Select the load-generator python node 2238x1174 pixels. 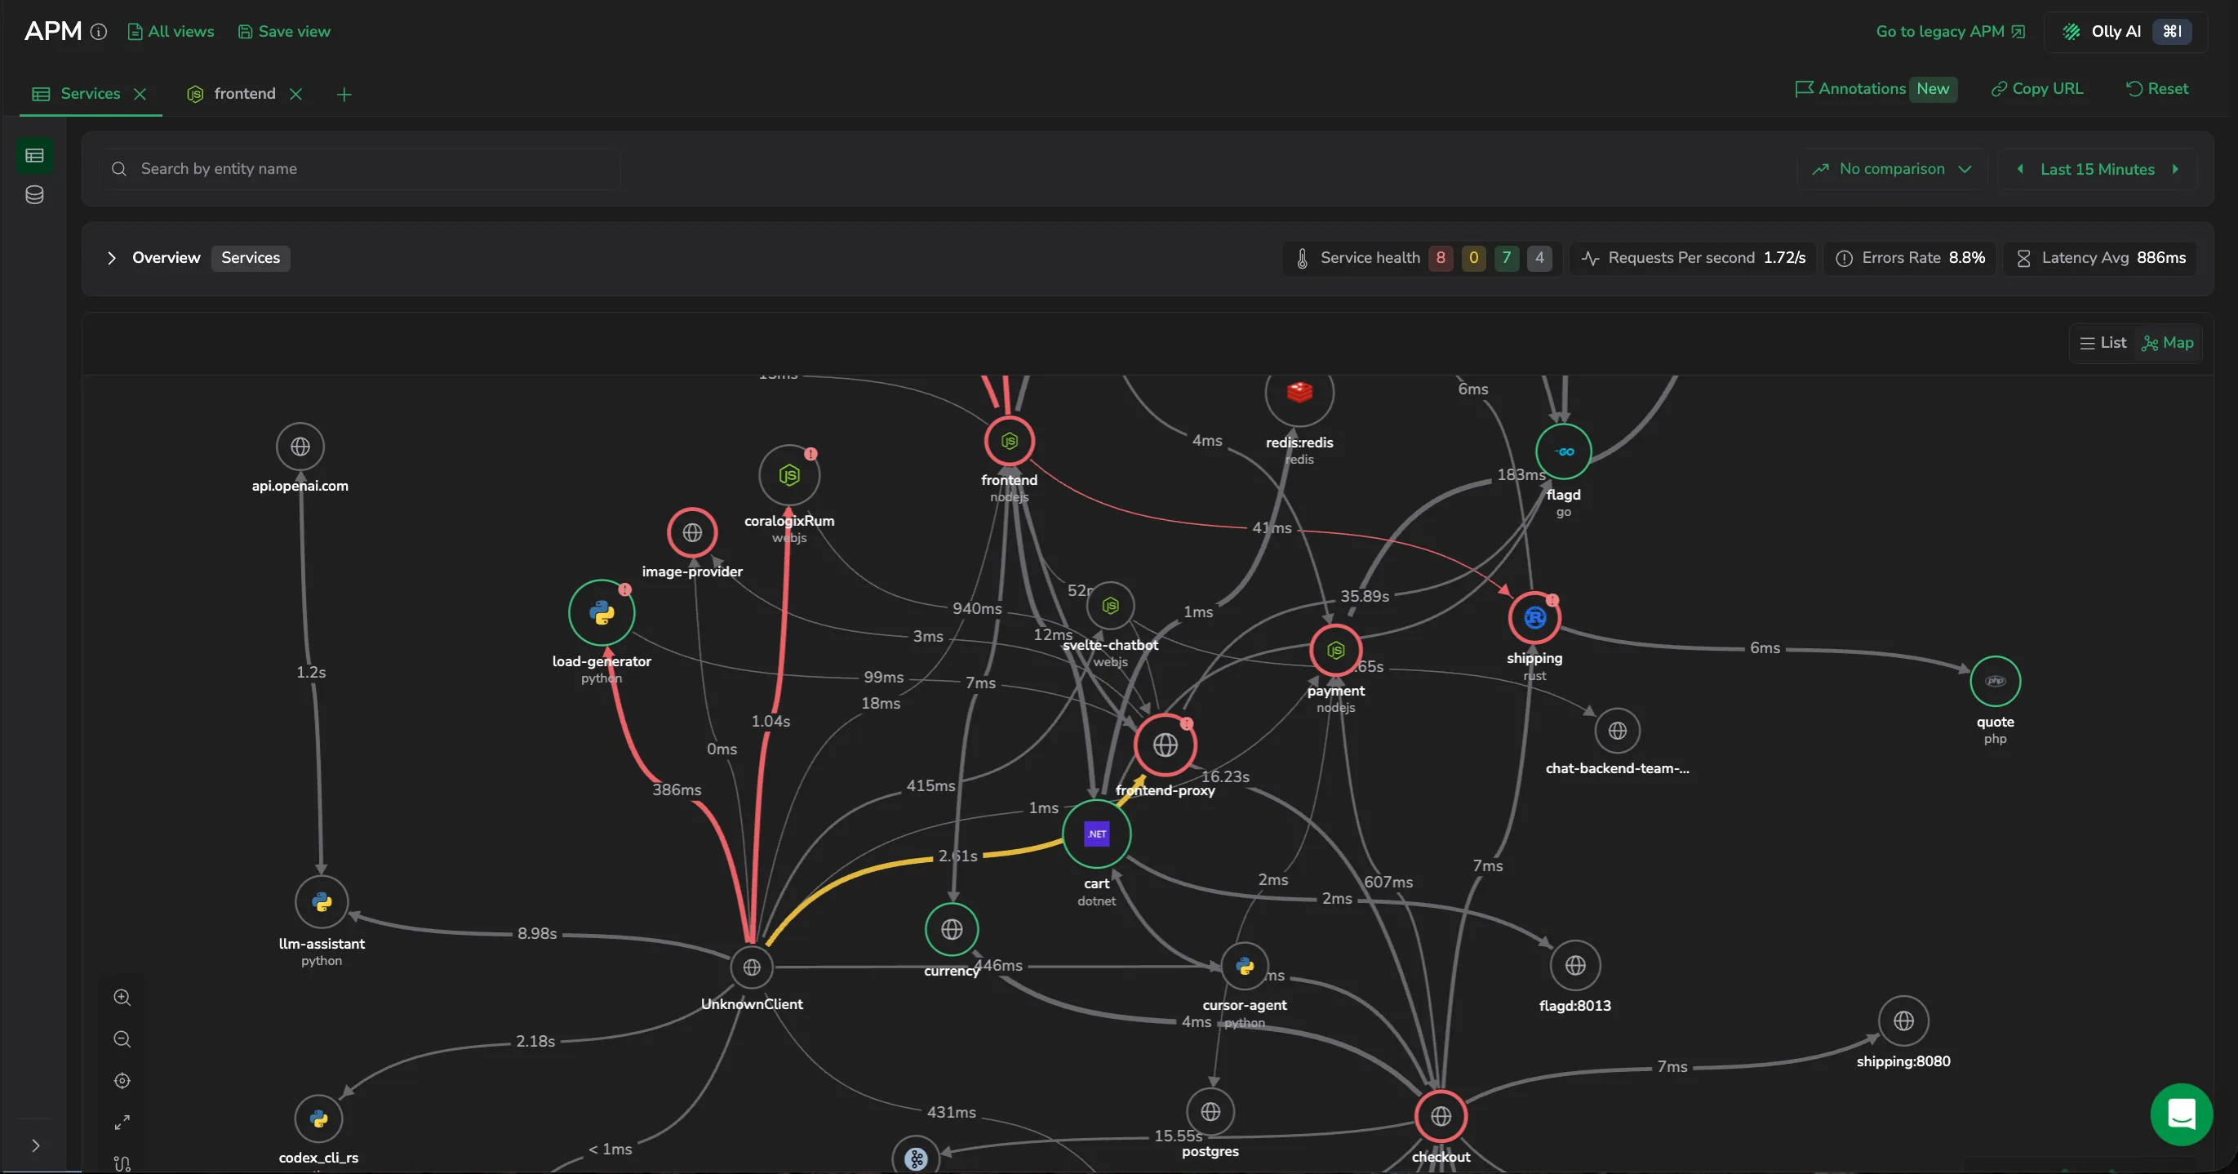(602, 612)
